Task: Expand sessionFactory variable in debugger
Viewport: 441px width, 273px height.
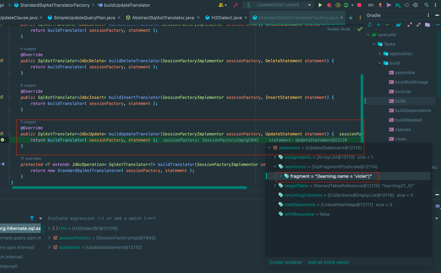Action: coord(49,238)
